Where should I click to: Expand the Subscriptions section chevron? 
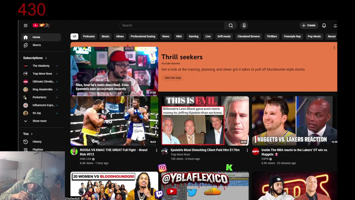46,58
